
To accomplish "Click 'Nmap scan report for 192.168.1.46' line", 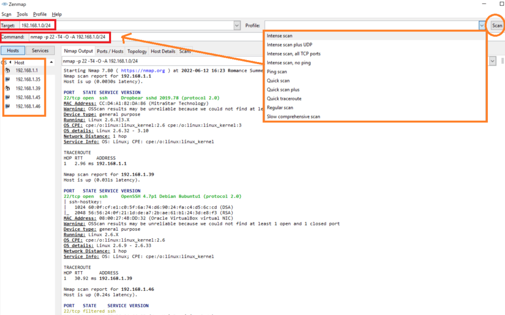I will coord(109,289).
